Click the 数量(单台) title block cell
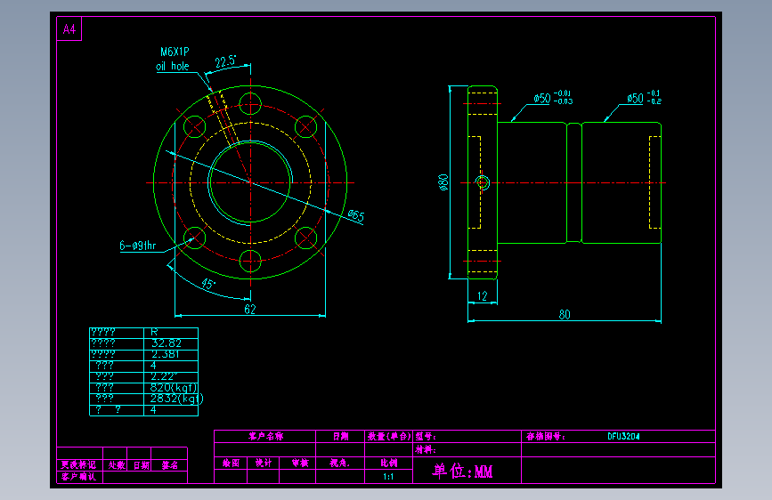Viewport: 772px width, 500px height. pyautogui.click(x=389, y=436)
